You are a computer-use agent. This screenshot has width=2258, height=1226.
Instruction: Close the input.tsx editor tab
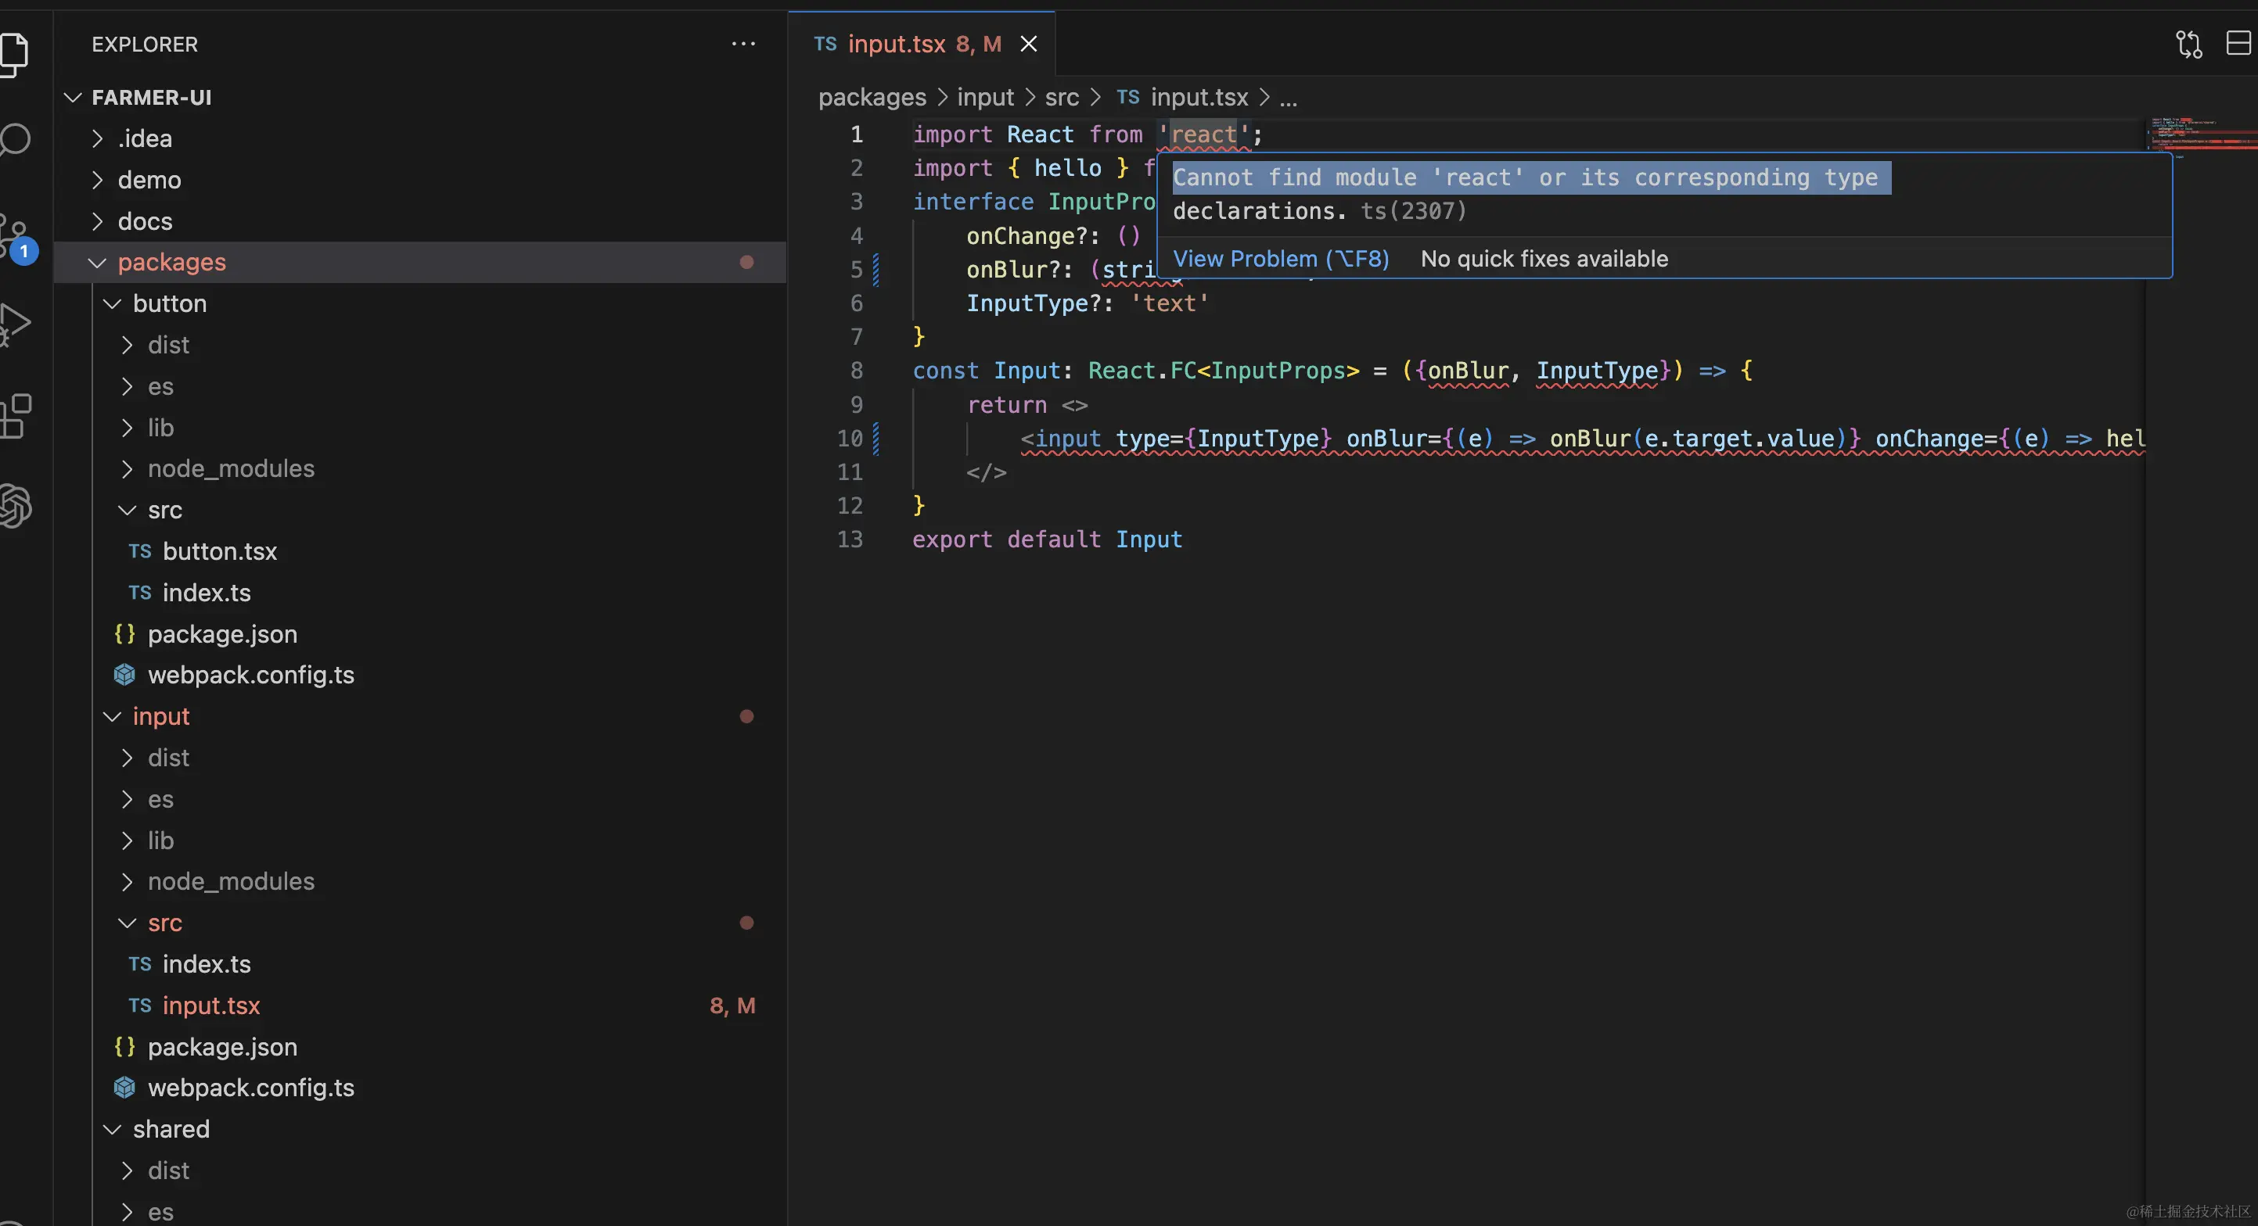click(1028, 44)
